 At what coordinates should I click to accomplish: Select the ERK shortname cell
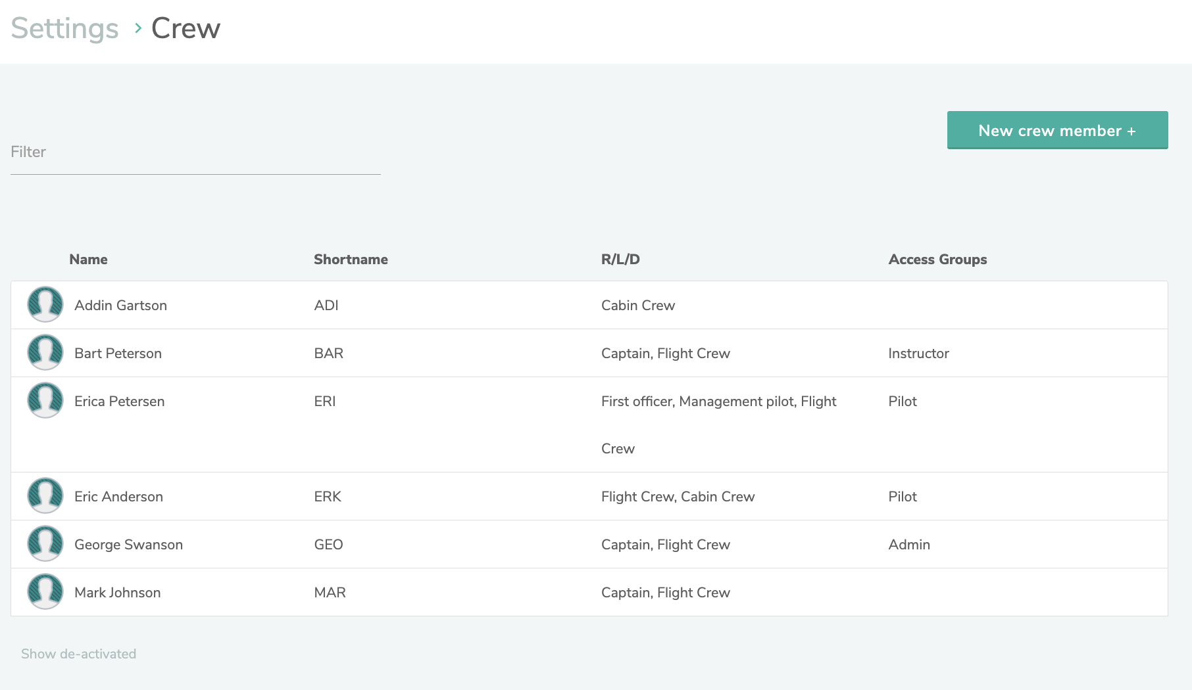pyautogui.click(x=327, y=497)
